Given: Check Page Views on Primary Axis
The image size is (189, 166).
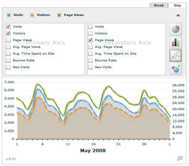Looking at the screenshot, I should [x=8, y=40].
